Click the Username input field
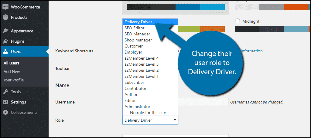 [x=203, y=102]
